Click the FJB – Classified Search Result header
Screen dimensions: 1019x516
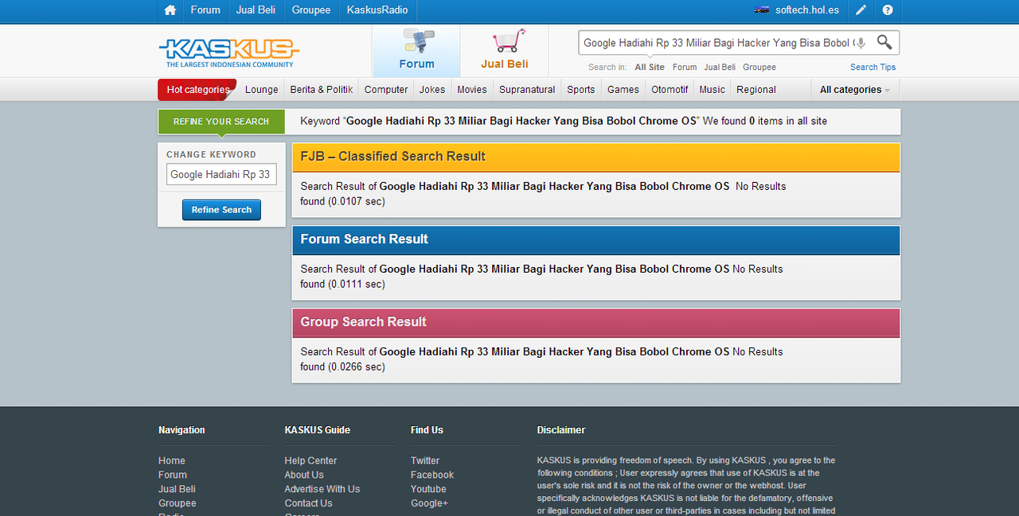(x=596, y=157)
